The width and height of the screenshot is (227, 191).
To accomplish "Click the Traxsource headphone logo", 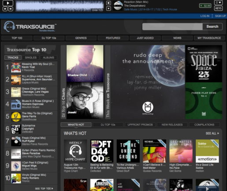I will pyautogui.click(x=9, y=26).
